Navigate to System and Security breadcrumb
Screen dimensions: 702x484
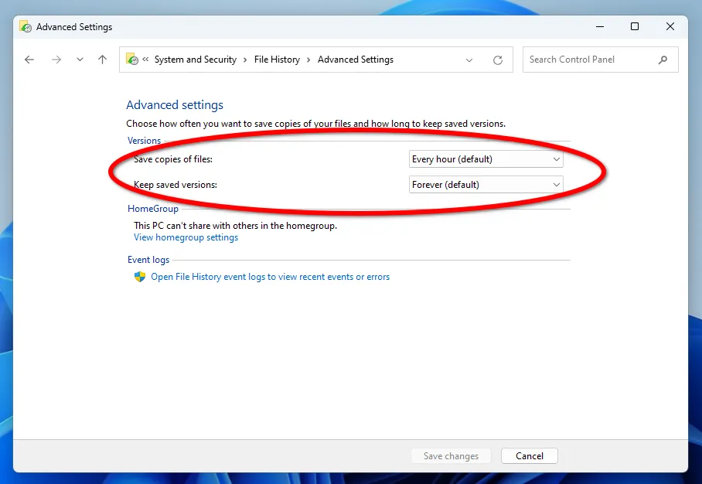tap(195, 60)
